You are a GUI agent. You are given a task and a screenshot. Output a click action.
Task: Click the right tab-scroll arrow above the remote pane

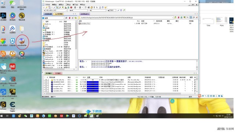point(197,14)
